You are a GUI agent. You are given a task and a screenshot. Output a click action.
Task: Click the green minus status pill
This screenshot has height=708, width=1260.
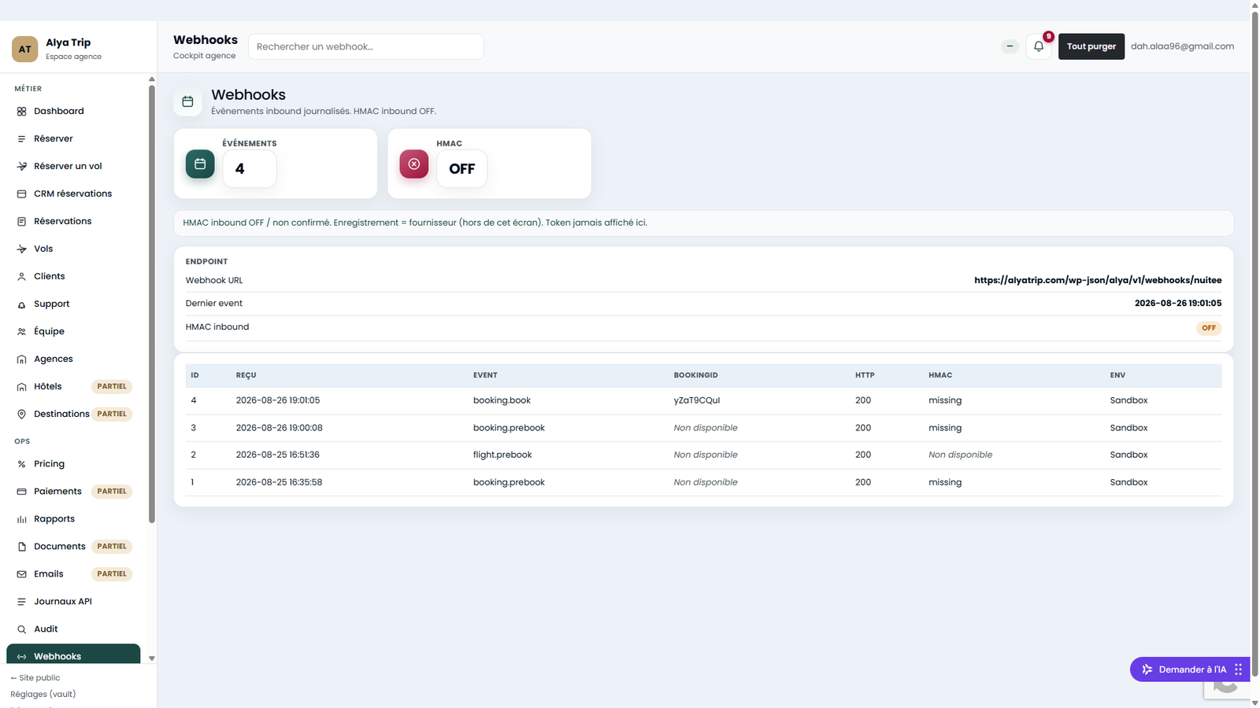coord(1010,46)
